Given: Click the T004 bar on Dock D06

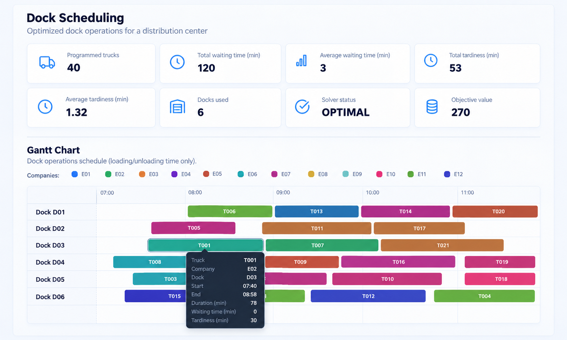Looking at the screenshot, I should coord(484,296).
